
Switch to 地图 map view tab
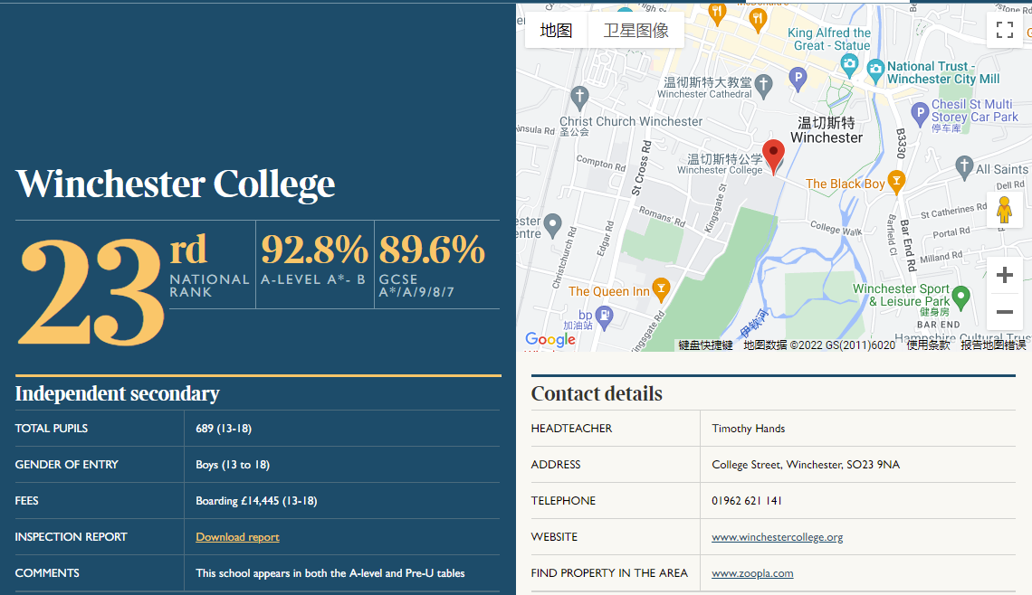(556, 30)
